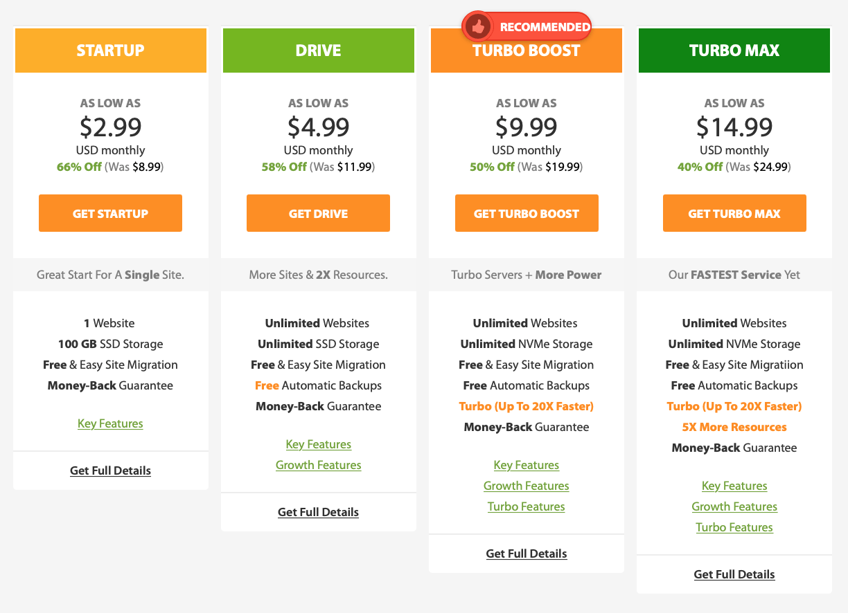Click the GET TURBO MAX button
Screen dimensions: 848x613
pos(734,213)
